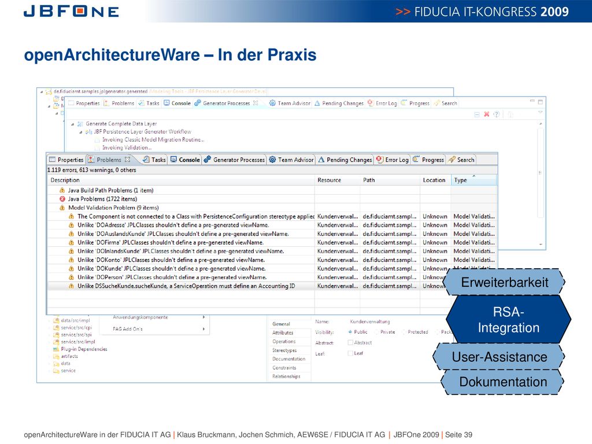The height and width of the screenshot is (444, 592).
Task: Click warning icon of Java Build Path Problems
Action: click(62, 190)
